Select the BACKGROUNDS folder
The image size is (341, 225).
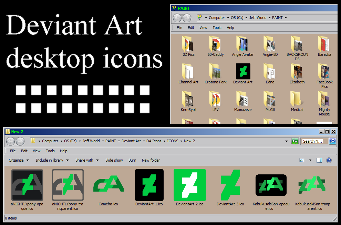tap(297, 48)
